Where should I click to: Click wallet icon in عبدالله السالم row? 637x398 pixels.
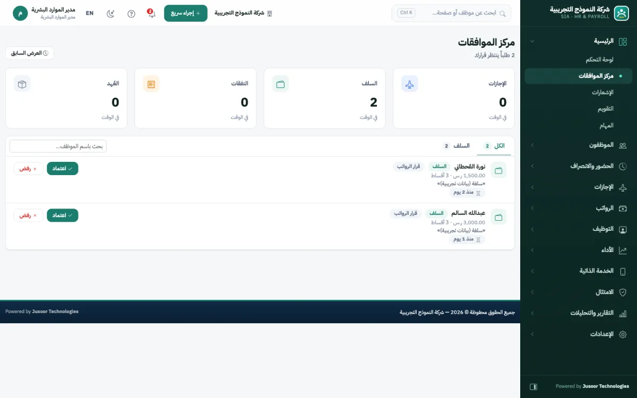pos(498,217)
